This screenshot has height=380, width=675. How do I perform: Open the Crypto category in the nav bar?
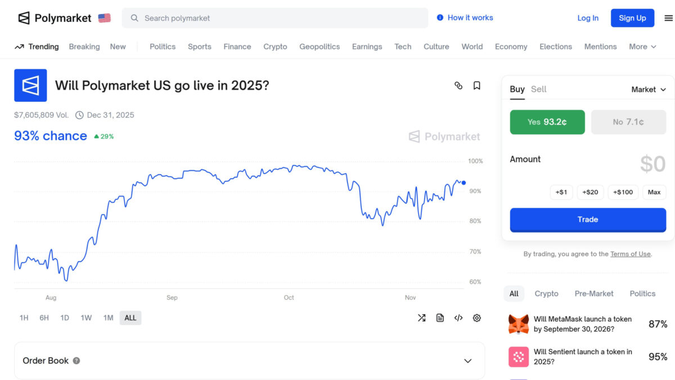275,47
